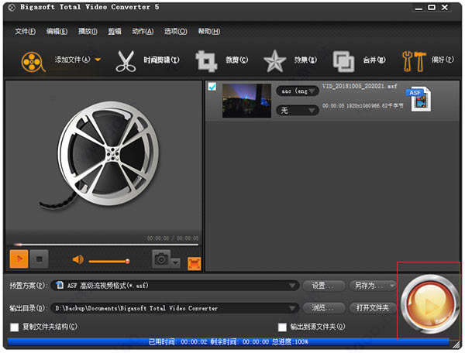Click the 时间剪辑(T) label
The height and width of the screenshot is (353, 465).
coord(161,60)
